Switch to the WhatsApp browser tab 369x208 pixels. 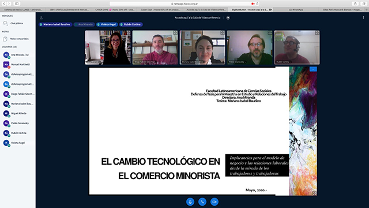(296, 10)
